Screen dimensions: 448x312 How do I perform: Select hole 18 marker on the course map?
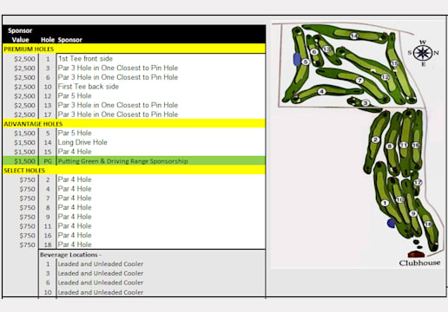tap(428, 224)
